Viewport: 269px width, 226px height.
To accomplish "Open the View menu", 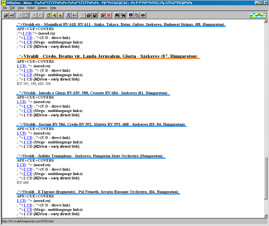I will click(21, 8).
